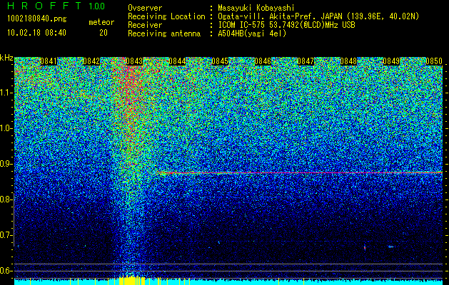Select the ICOM IC-575 53.7492 MHz USB text
The image size is (449, 285).
click(286, 25)
